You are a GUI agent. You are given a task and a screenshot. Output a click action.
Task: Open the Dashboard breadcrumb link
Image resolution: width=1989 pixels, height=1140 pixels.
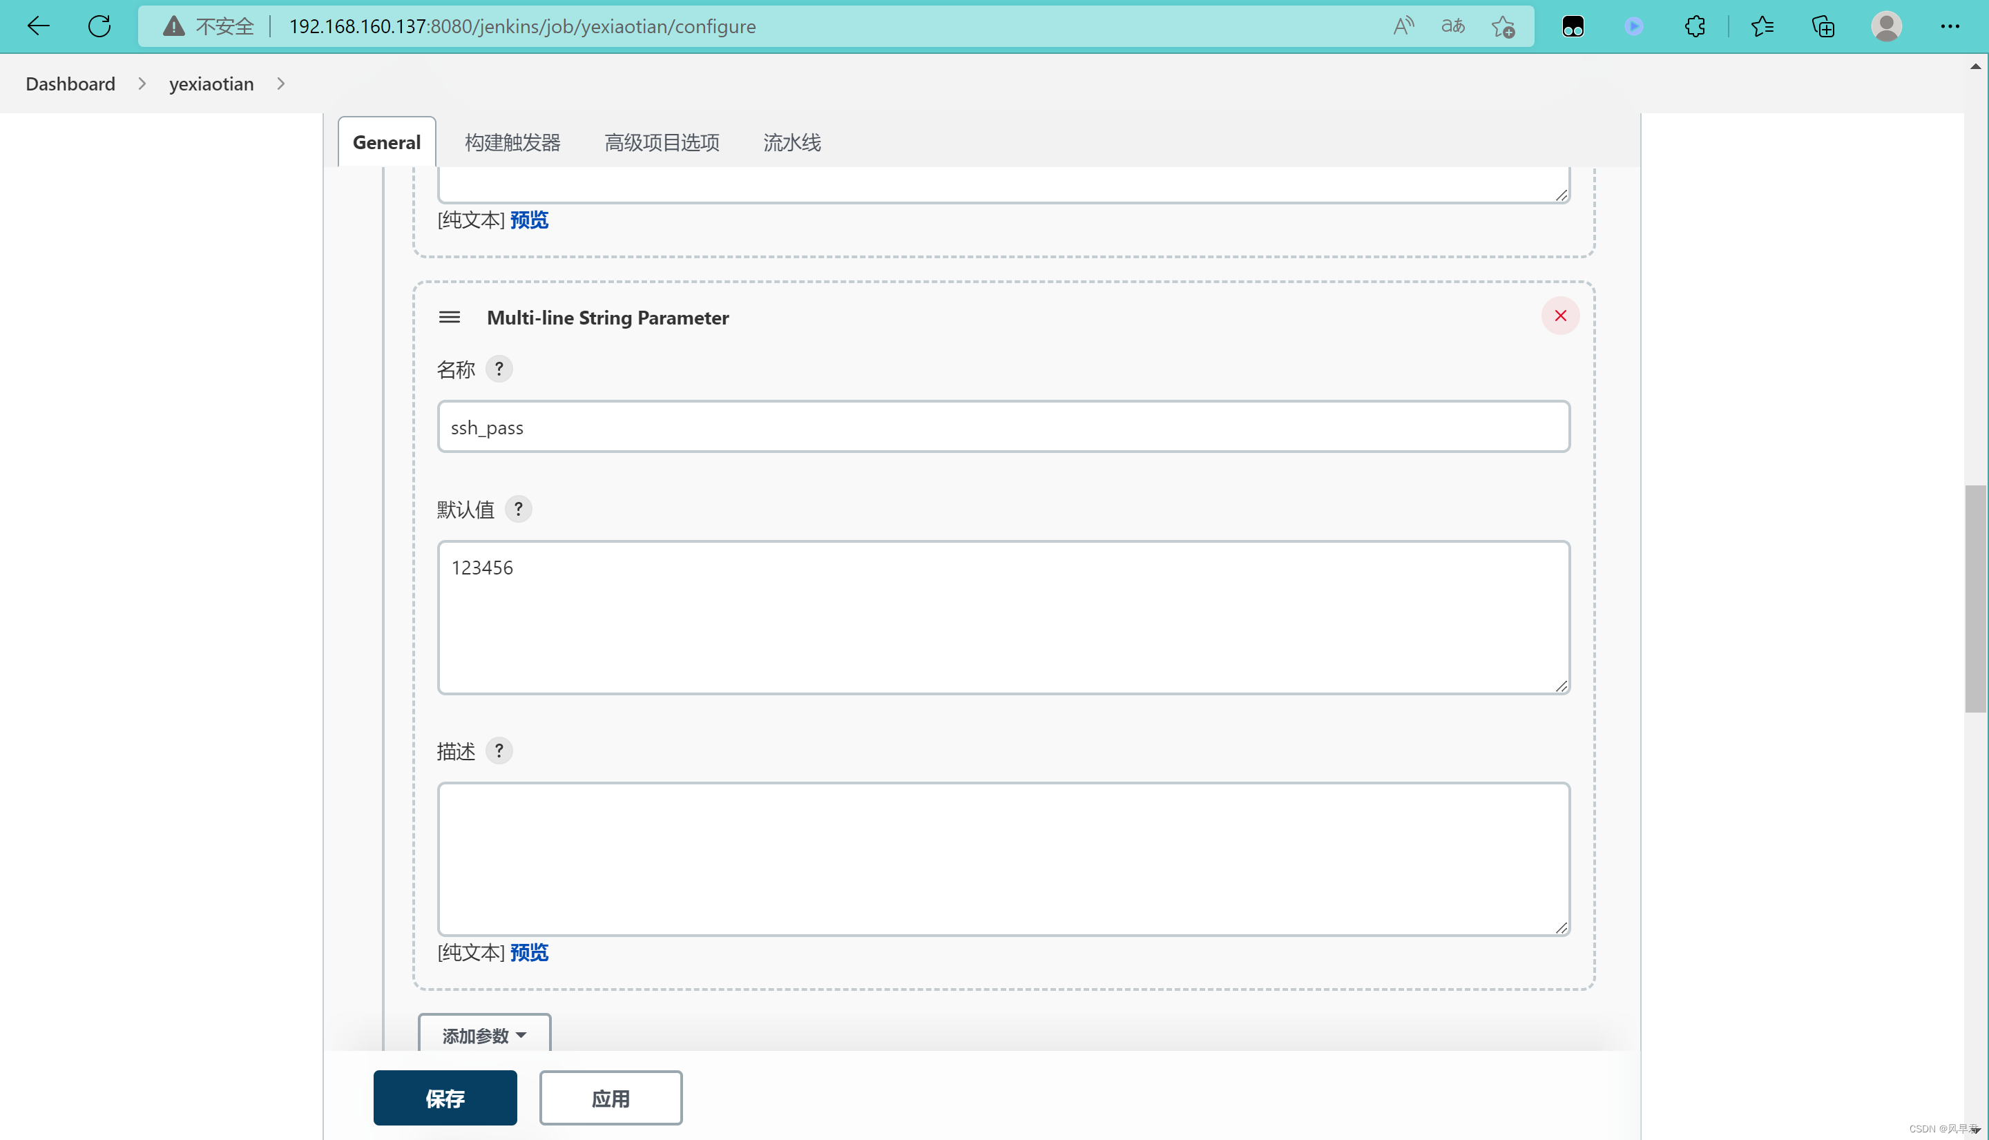pos(70,84)
